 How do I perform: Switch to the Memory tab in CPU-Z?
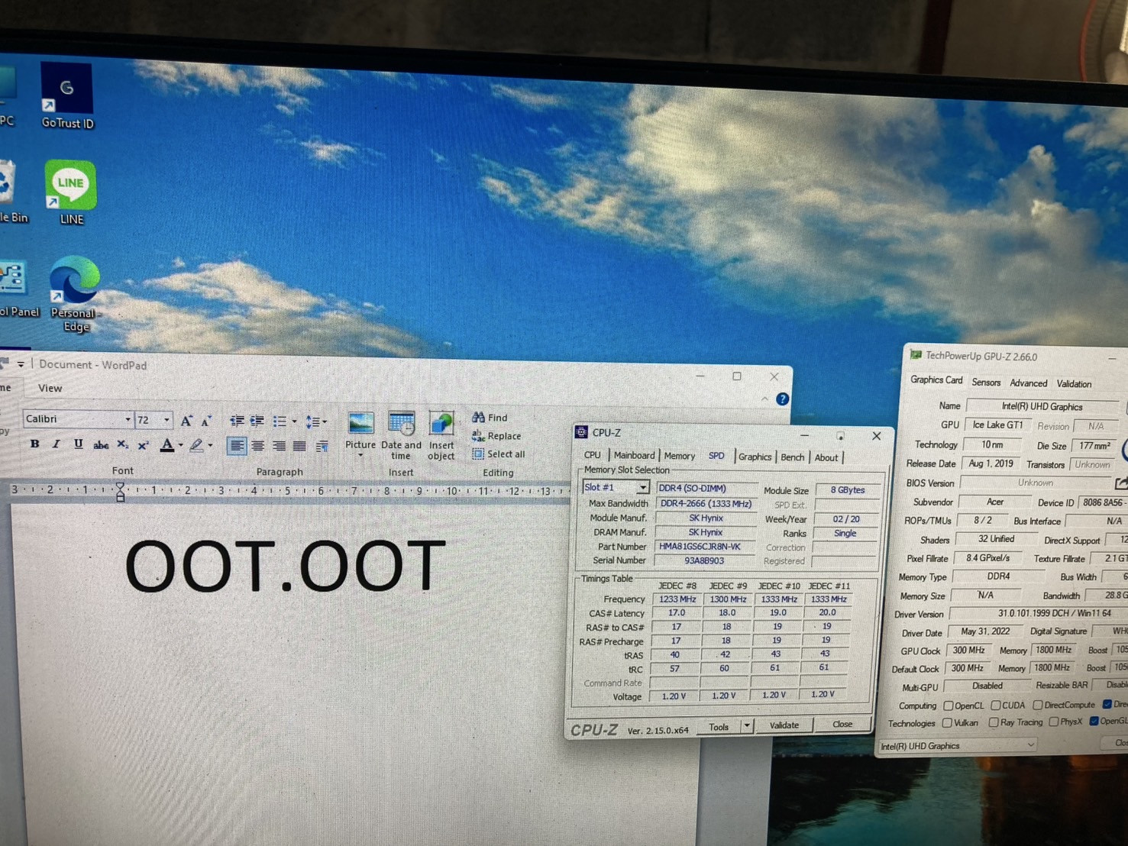(679, 456)
